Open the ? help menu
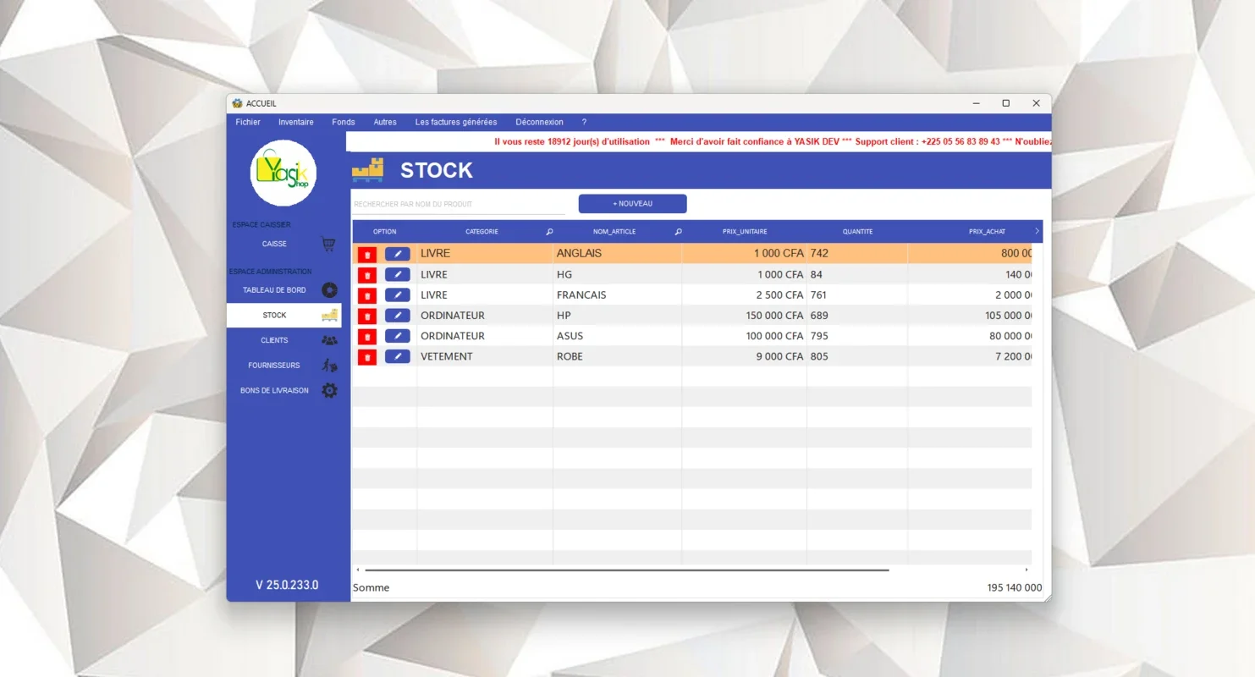1255x677 pixels. (584, 122)
